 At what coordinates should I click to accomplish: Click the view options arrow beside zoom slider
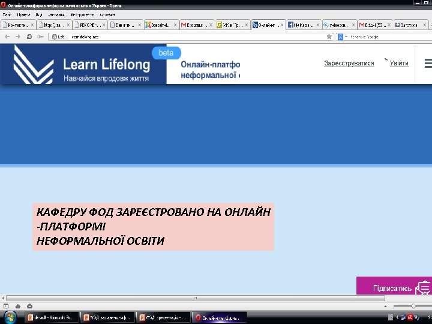pyautogui.click(x=385, y=307)
